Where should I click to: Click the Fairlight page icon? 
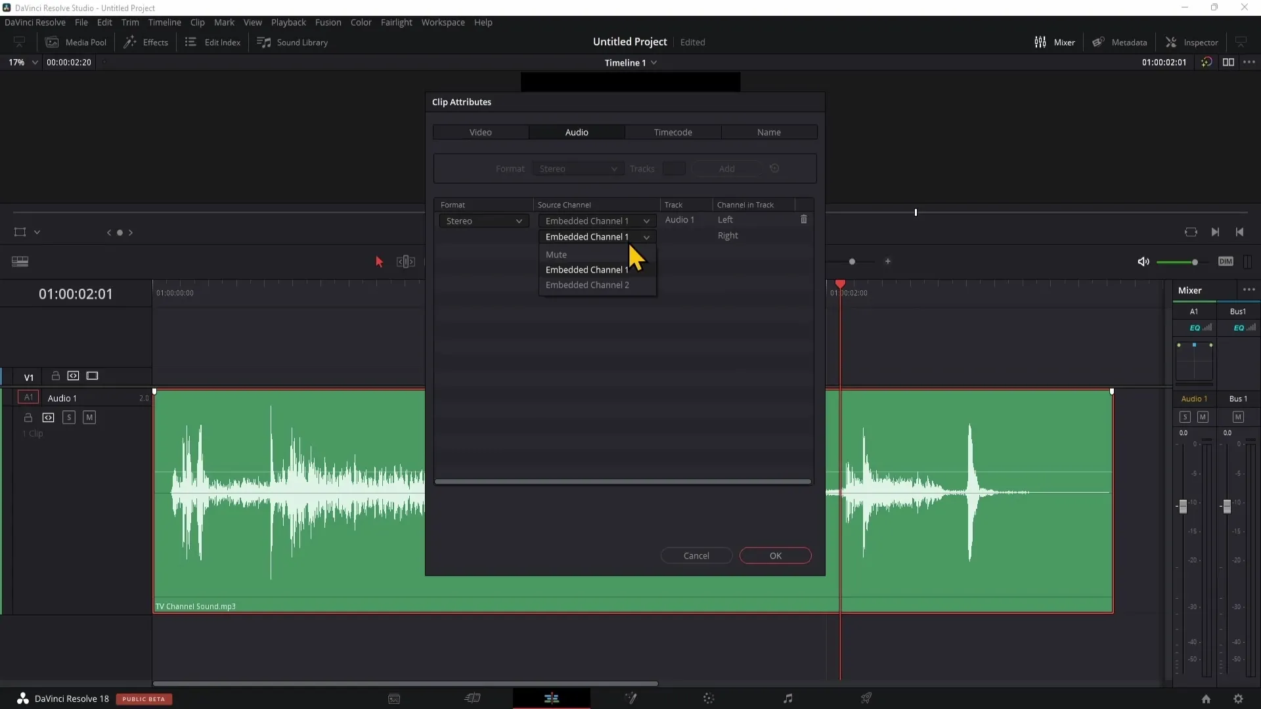click(787, 698)
